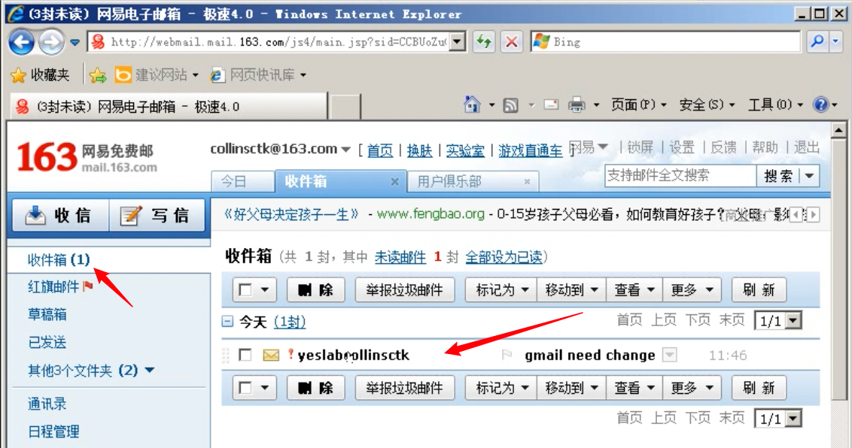Open the 搜索 options dropdown arrow

click(x=810, y=176)
